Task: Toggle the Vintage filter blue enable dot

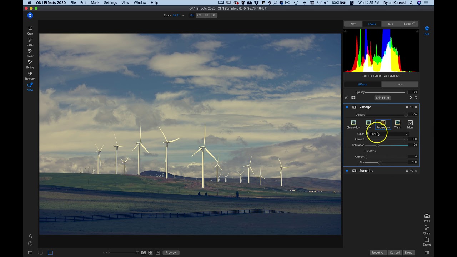Action: (347, 107)
